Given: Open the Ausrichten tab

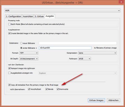Looking at the screenshot, I should tap(28, 16).
